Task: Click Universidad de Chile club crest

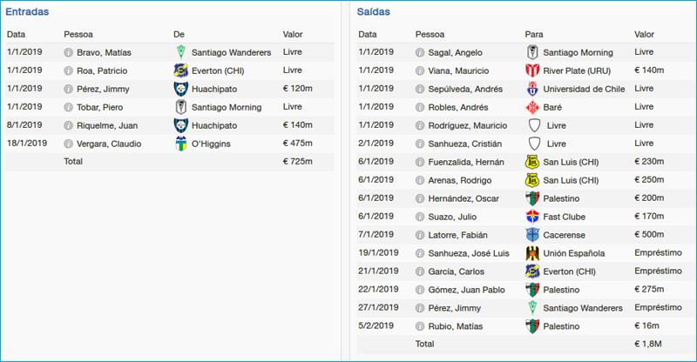Action: (x=532, y=89)
